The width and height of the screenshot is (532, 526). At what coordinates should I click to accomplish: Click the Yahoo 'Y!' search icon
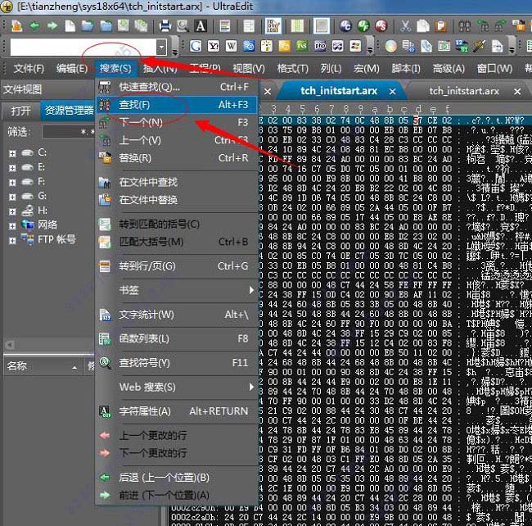[214, 46]
